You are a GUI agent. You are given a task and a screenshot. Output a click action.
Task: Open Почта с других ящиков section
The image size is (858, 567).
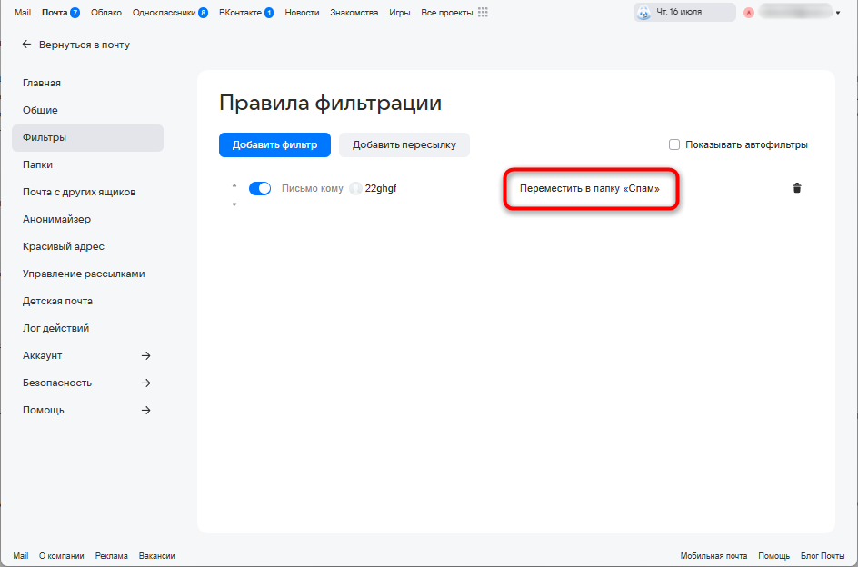pyautogui.click(x=79, y=192)
